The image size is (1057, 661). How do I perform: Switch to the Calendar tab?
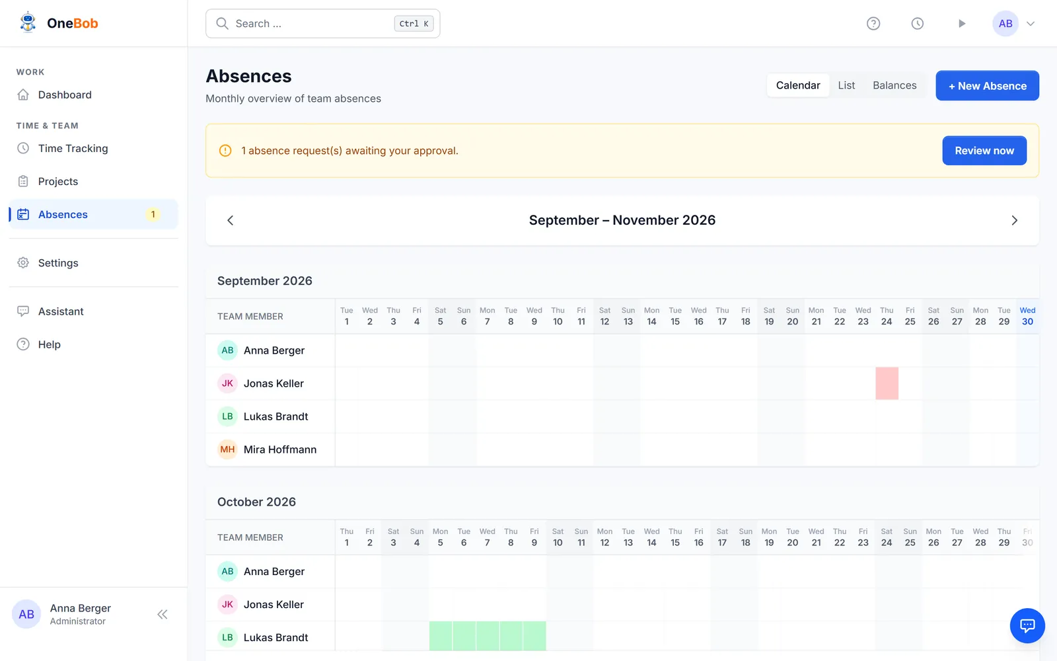798,85
